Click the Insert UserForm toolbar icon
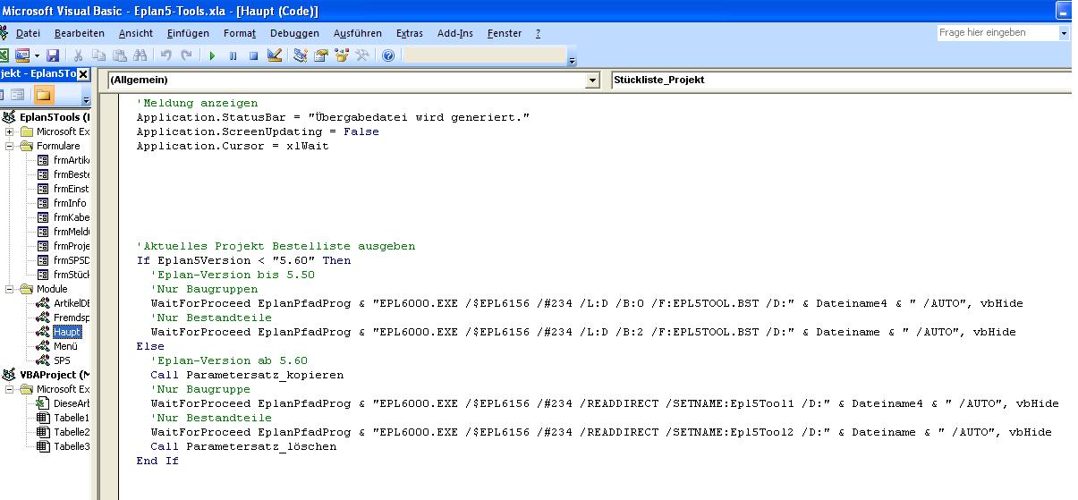1078x500 pixels. coord(22,55)
